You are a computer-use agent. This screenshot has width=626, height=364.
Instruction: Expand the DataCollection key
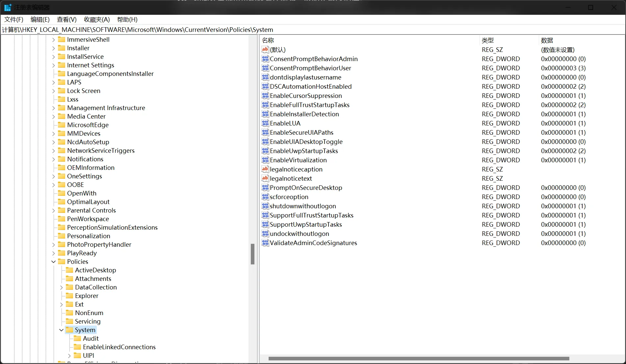62,287
